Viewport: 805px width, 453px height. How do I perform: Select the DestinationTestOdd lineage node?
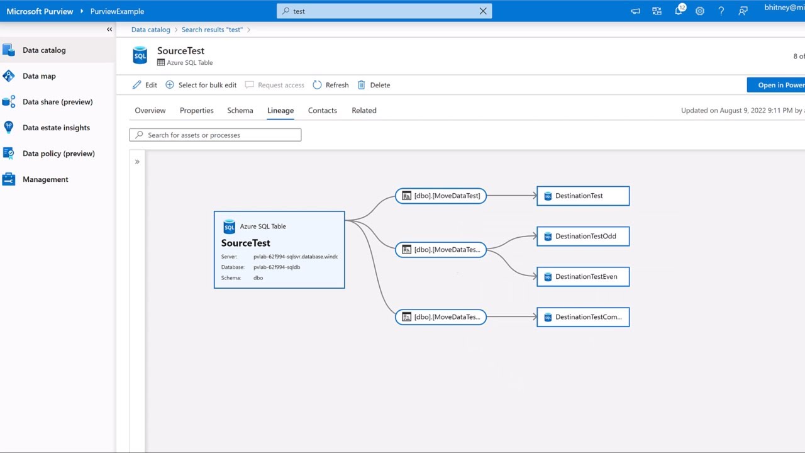[583, 237]
